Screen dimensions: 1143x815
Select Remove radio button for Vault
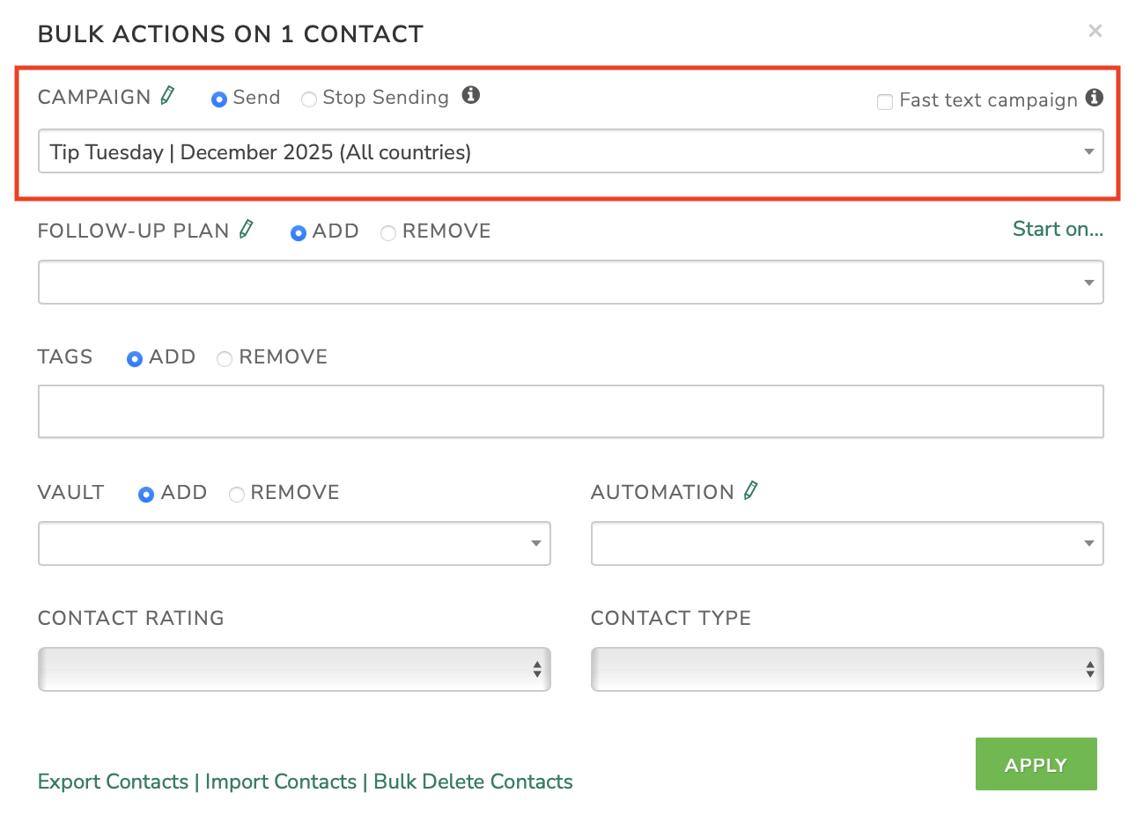tap(237, 495)
